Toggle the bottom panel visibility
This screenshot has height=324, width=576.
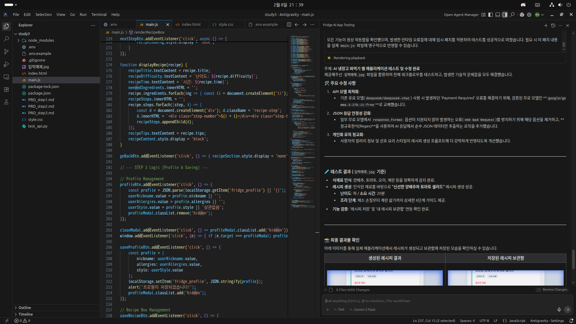498,15
